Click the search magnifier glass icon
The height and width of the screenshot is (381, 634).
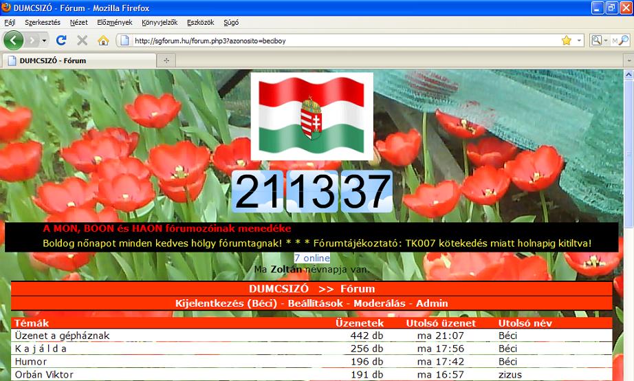coord(624,40)
